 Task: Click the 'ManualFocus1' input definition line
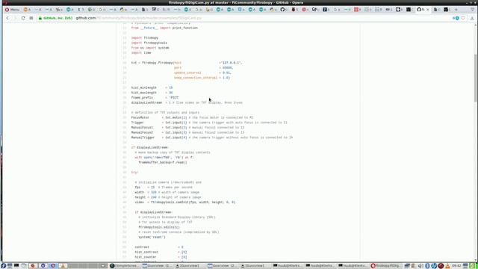(187, 128)
